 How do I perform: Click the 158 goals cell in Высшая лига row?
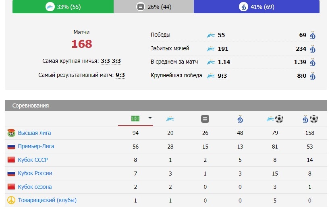310,133
